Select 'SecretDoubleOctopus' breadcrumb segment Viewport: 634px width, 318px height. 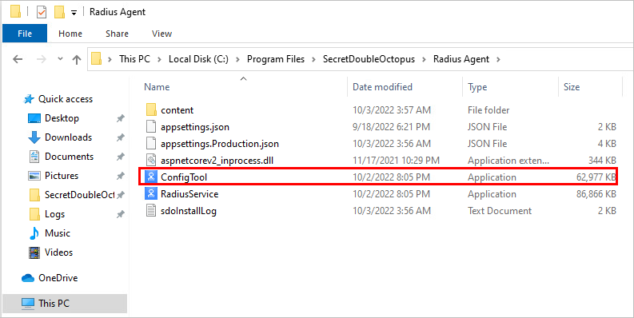(x=369, y=59)
